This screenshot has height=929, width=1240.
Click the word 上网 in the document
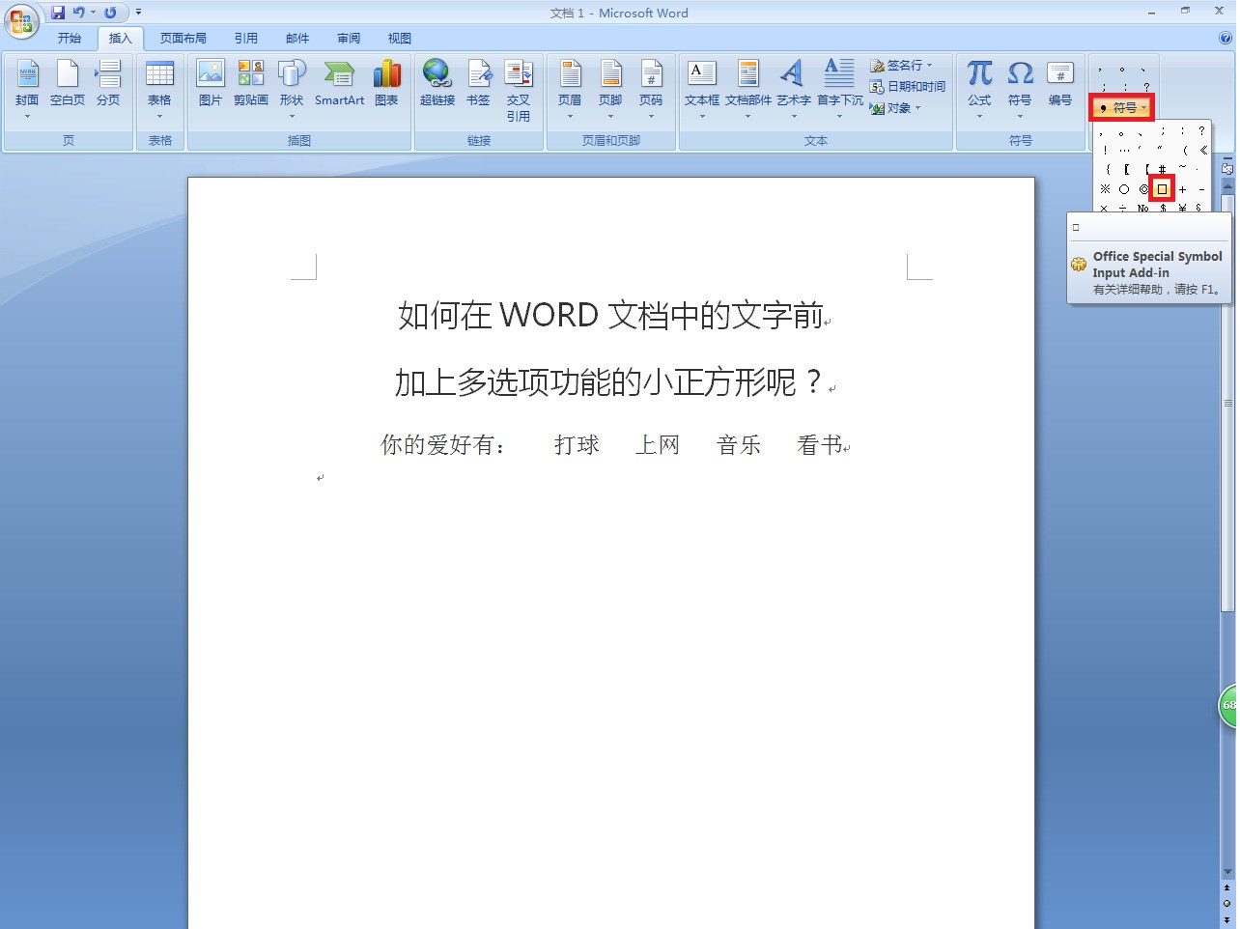click(x=658, y=445)
